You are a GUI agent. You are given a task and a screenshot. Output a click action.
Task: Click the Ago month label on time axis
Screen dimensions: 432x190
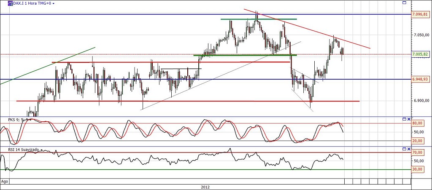4,181
